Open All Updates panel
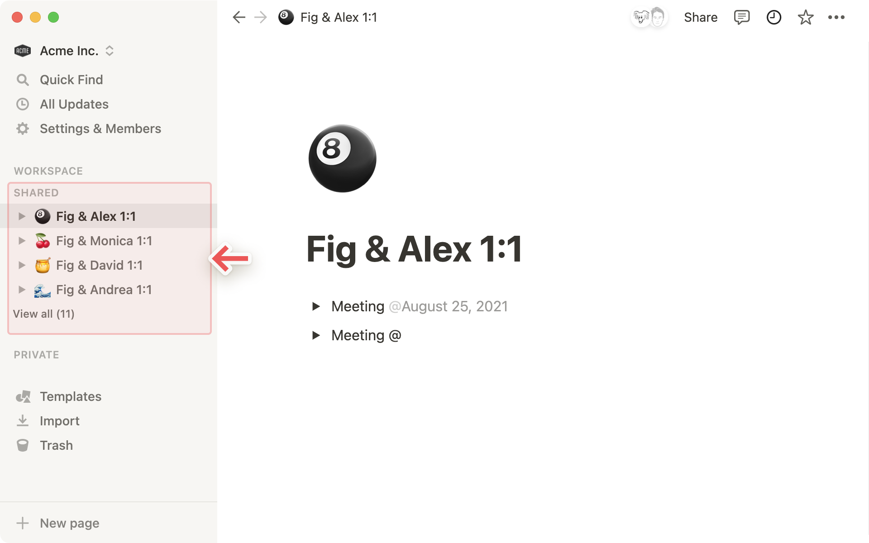 click(74, 104)
